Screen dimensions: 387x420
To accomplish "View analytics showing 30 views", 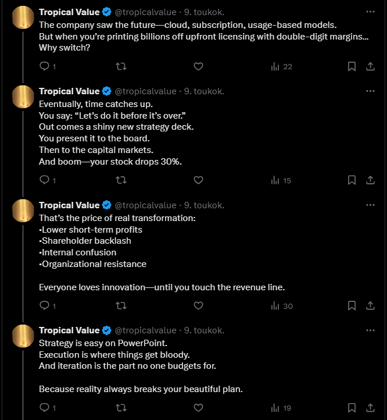I will [281, 306].
